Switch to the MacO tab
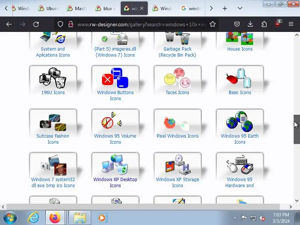This screenshot has width=300, height=225. pyautogui.click(x=77, y=8)
